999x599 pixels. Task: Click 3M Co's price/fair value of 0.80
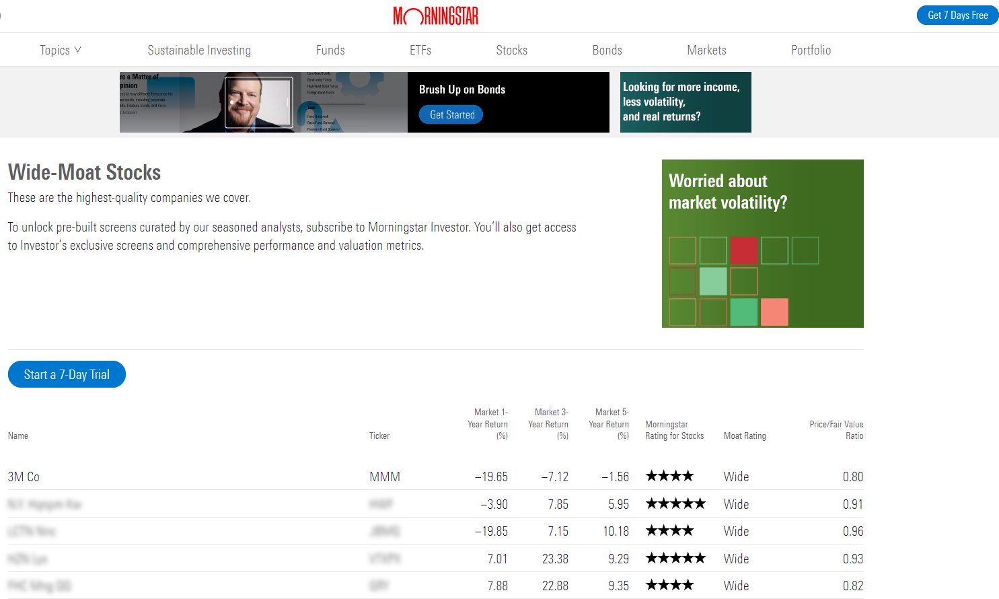pyautogui.click(x=853, y=477)
